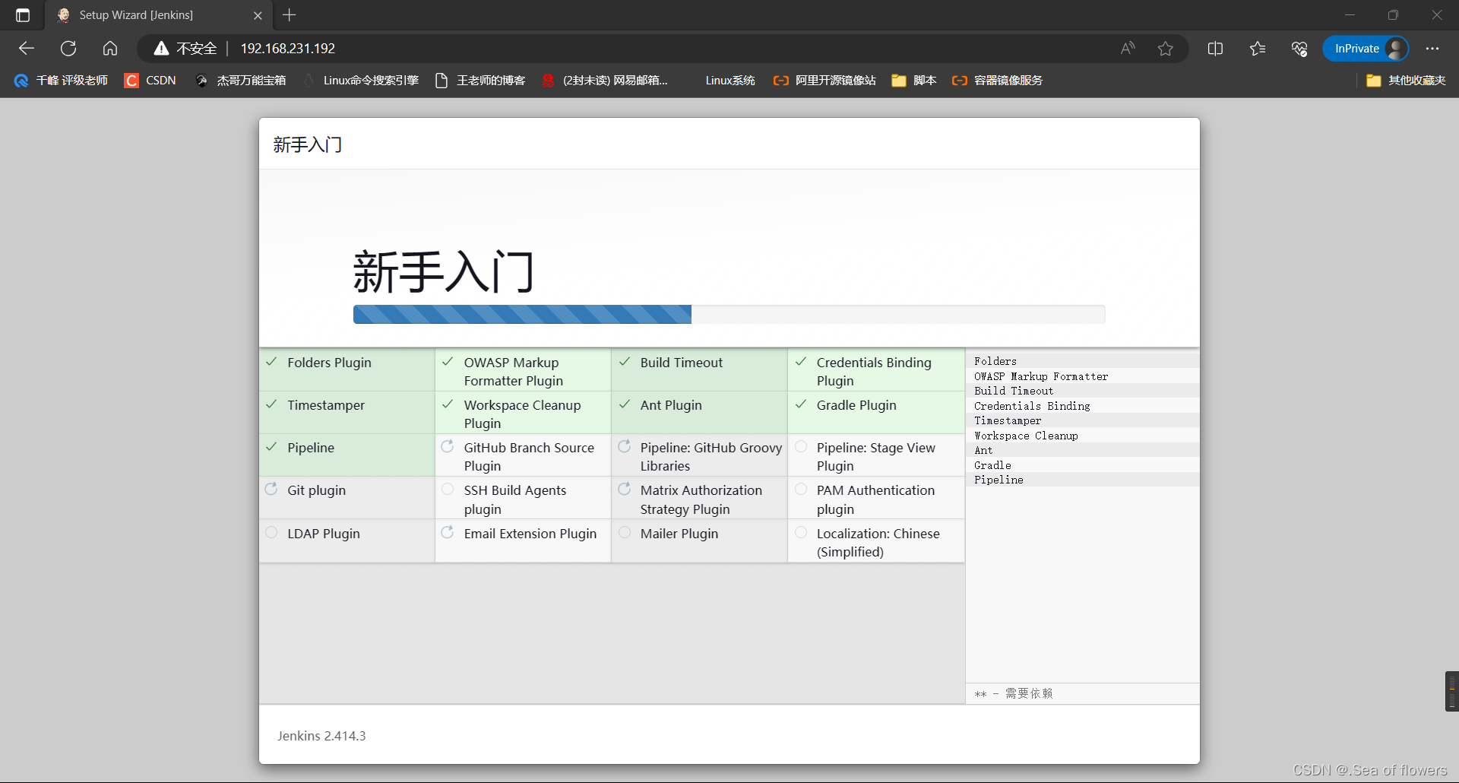Open the tab actions menu icon
1459x783 pixels.
pos(23,15)
